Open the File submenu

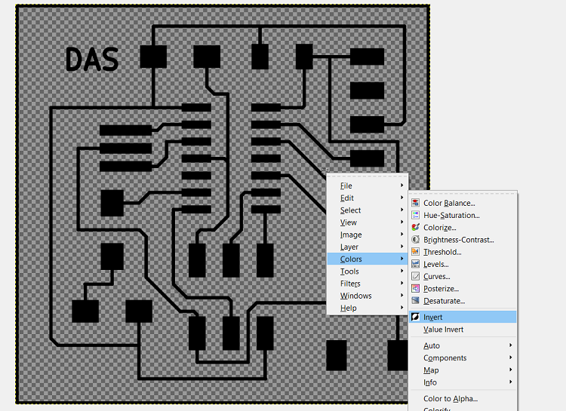tap(367, 186)
